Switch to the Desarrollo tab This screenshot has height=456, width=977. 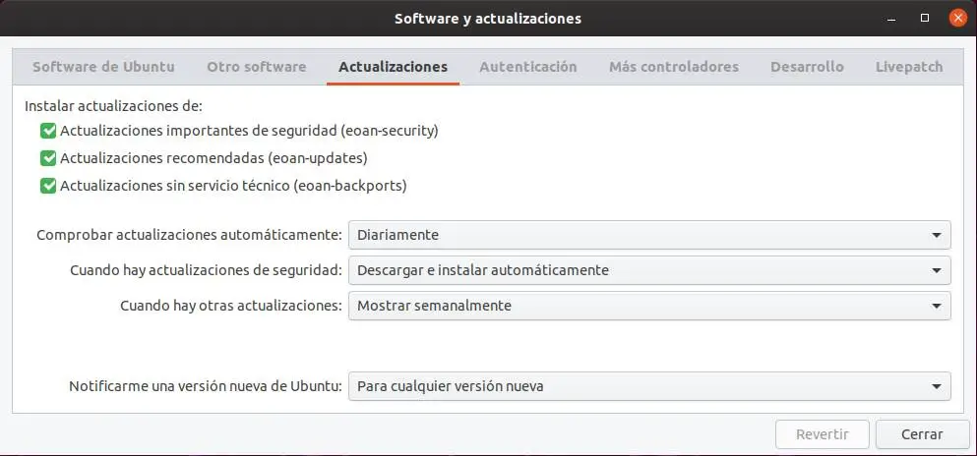point(807,67)
